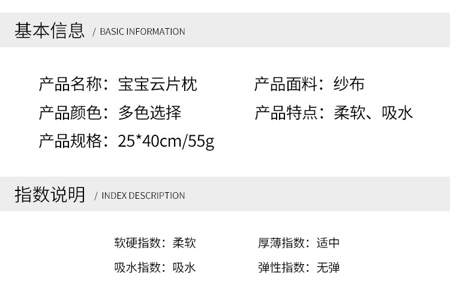450x288 pixels.
Task: Click the fabric value 纱布
Action: click(x=349, y=84)
